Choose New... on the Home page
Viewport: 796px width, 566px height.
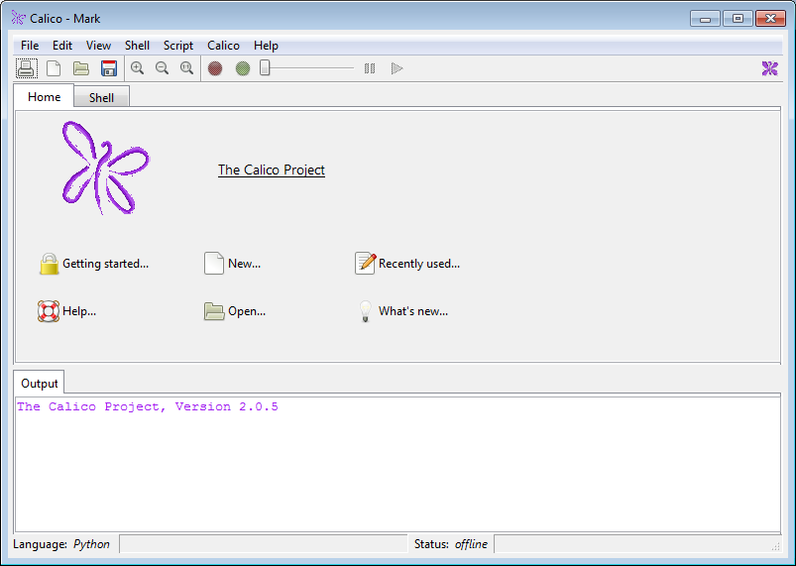pyautogui.click(x=244, y=264)
